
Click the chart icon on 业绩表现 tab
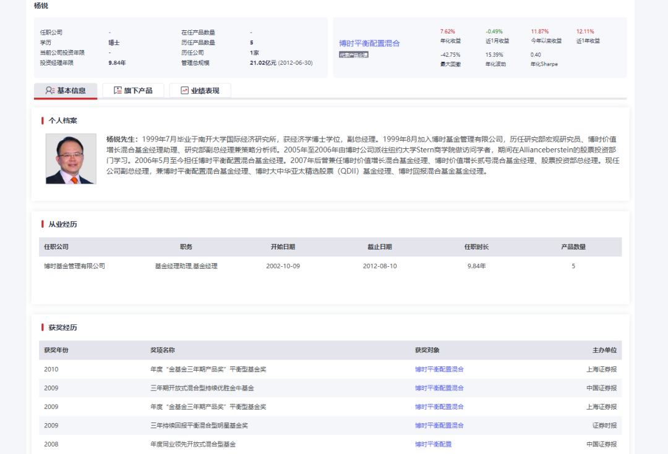pos(184,90)
